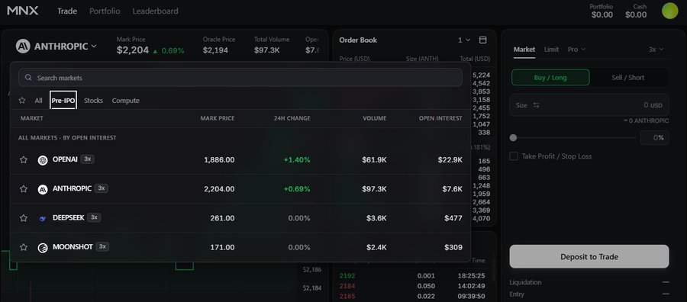Open the user avatar menu
This screenshot has height=302, width=687.
669,11
